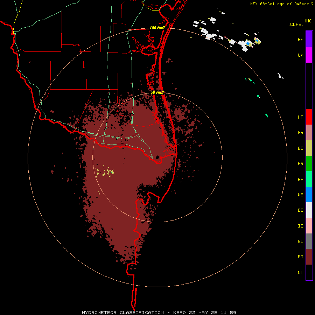Click the purple RF legend color swatch

[x=309, y=39]
